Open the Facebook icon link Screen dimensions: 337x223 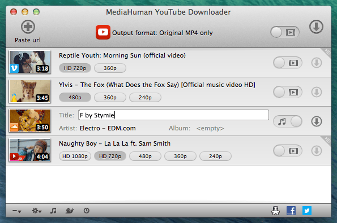coord(291,211)
